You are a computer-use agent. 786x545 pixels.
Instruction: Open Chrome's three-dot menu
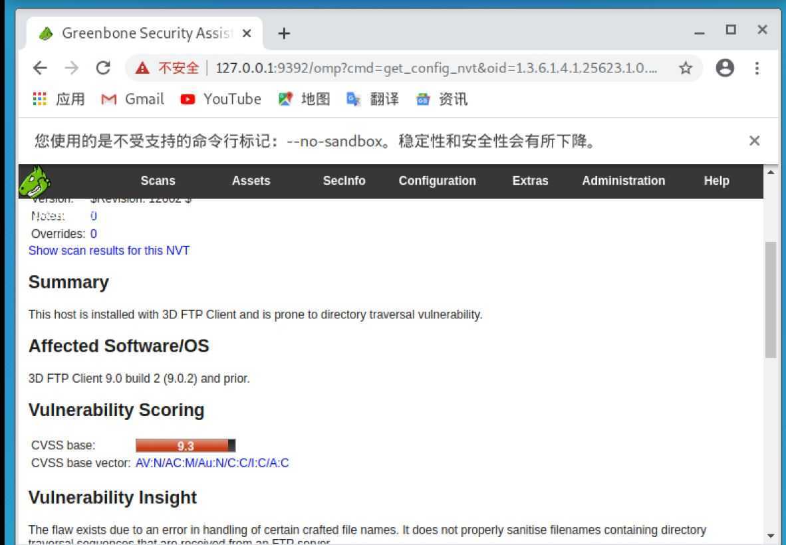pos(757,68)
